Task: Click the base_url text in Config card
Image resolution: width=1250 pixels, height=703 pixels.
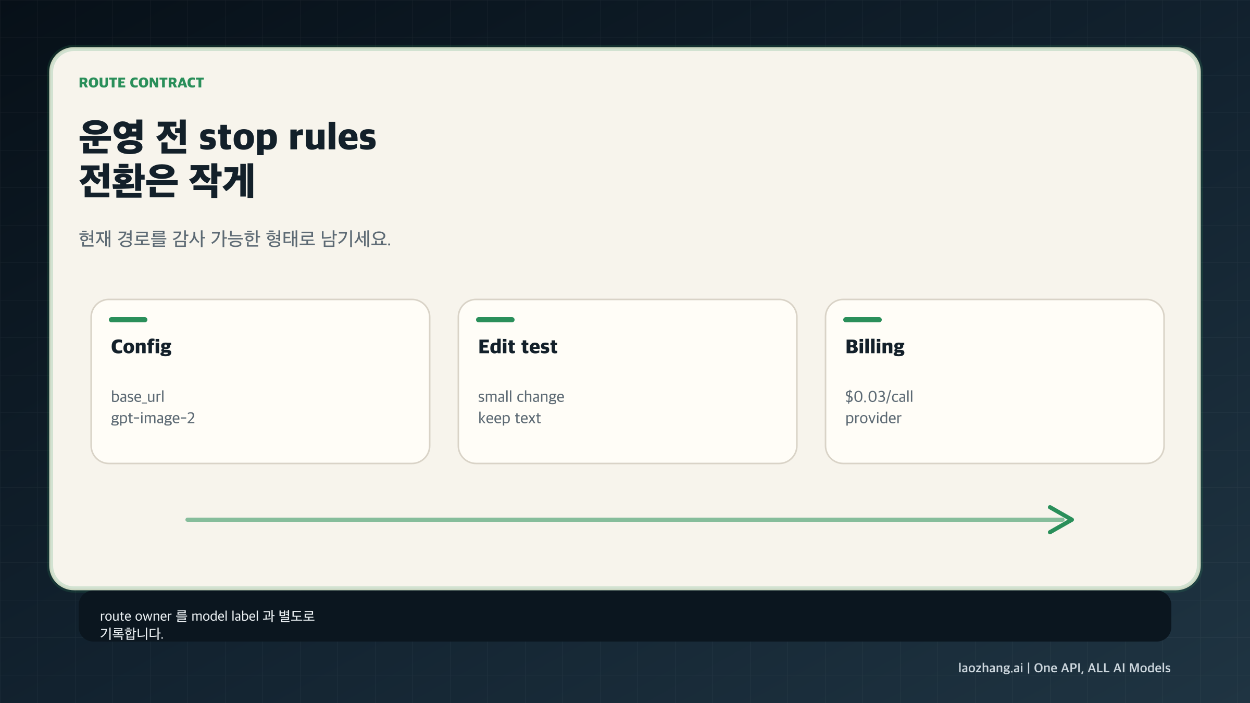Action: point(137,397)
